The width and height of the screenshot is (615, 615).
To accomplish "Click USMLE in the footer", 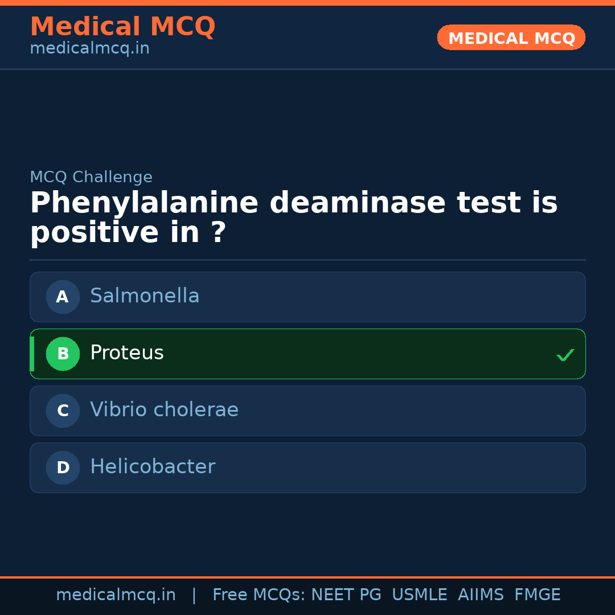I will pos(419,595).
